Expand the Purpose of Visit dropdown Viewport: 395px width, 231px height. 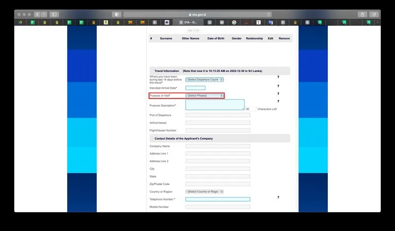(x=204, y=96)
